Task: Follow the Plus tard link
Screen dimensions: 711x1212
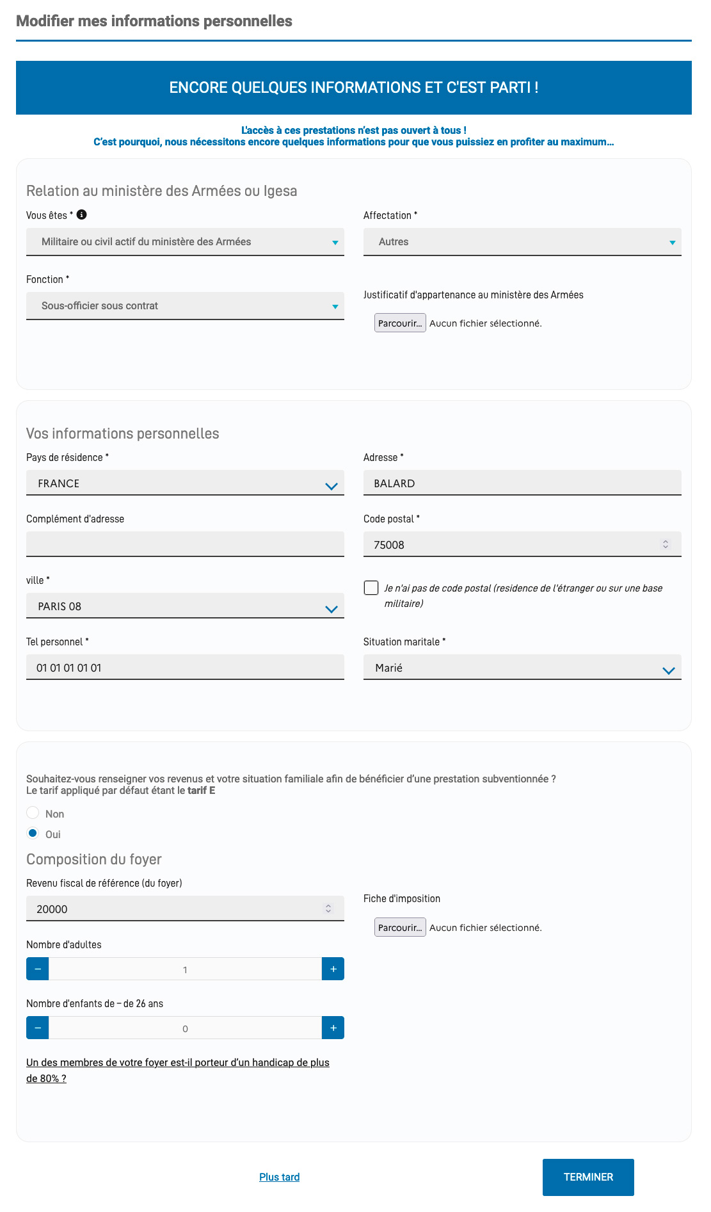Action: (x=280, y=1177)
